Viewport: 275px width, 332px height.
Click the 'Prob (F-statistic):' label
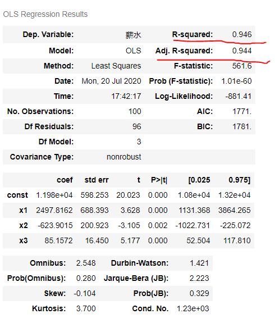[181, 81]
